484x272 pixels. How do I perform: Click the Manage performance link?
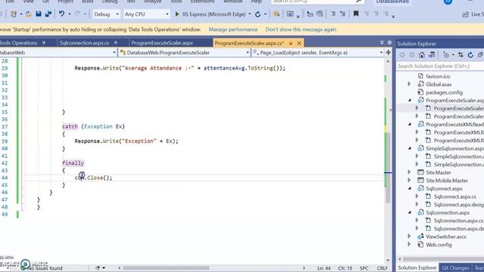point(233,29)
